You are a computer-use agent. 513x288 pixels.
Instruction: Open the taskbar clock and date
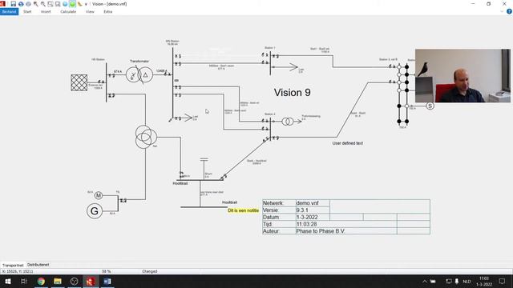[x=484, y=281]
